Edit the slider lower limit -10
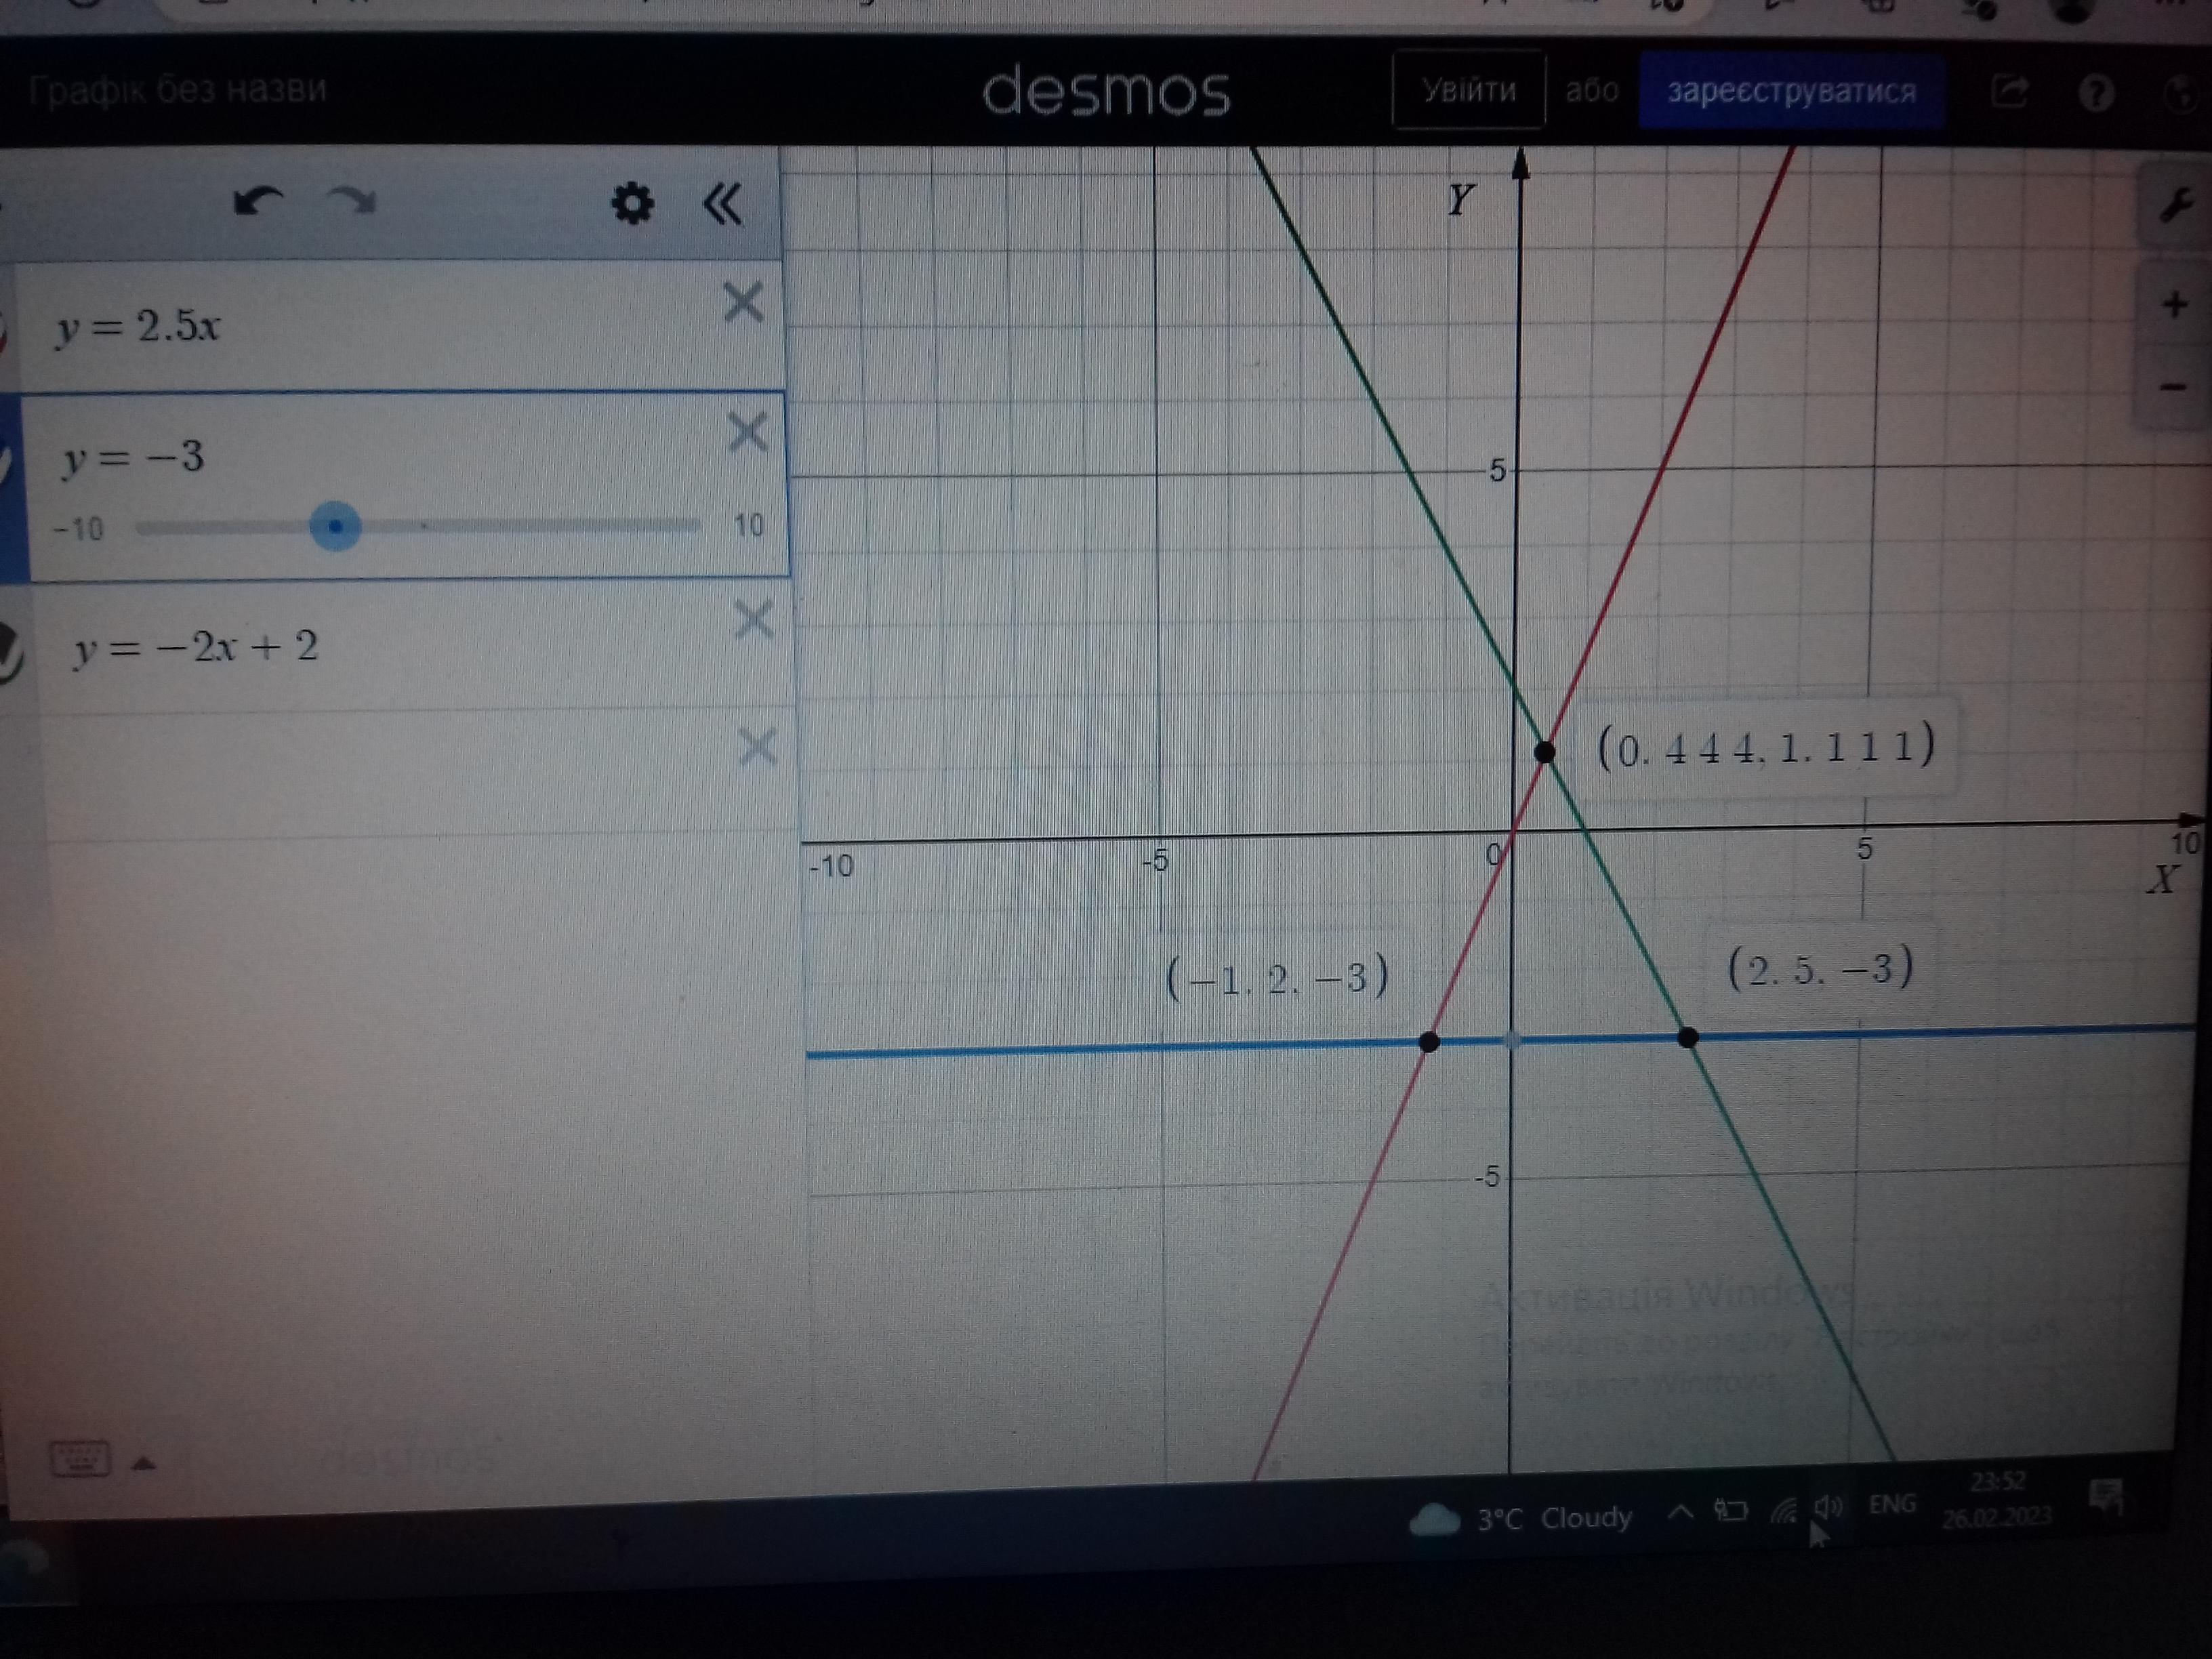The image size is (2212, 1659). point(78,529)
